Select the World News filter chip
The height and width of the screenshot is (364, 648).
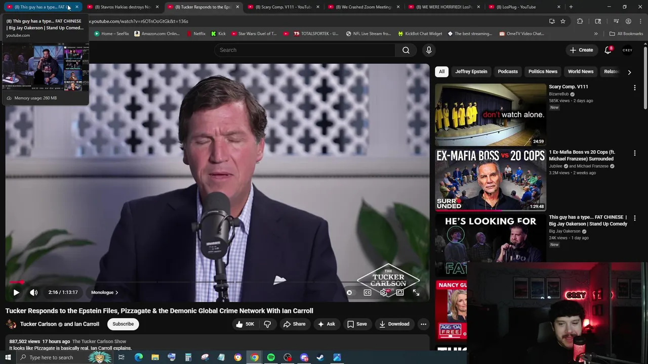click(581, 72)
